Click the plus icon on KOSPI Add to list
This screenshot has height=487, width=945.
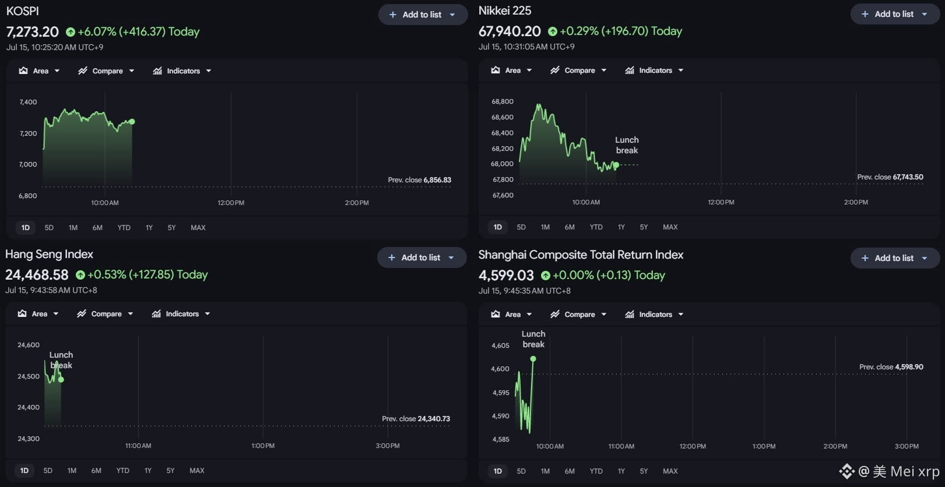392,15
